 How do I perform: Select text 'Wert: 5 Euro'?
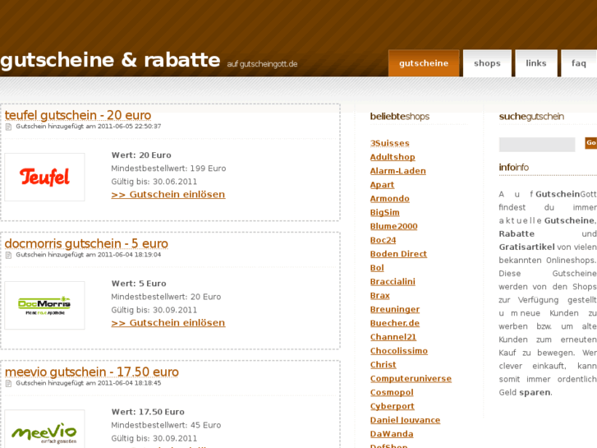pyautogui.click(x=139, y=284)
